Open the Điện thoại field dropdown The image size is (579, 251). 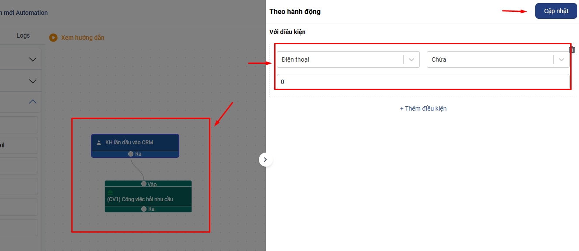point(341,59)
